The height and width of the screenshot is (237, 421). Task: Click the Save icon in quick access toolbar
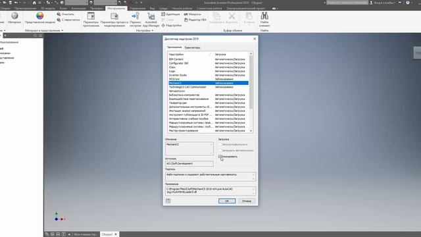11,3
